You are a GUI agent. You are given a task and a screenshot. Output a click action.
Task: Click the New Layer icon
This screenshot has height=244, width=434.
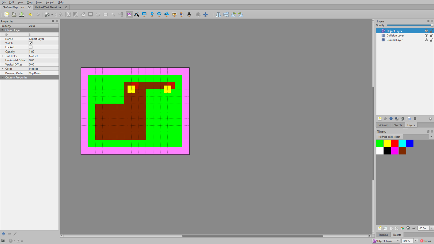380,118
